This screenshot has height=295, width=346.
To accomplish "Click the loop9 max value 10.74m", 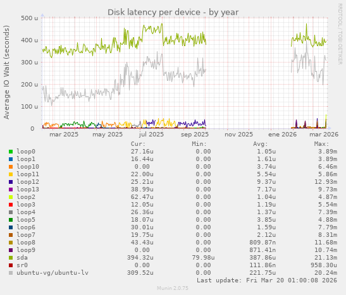I will point(326,250).
